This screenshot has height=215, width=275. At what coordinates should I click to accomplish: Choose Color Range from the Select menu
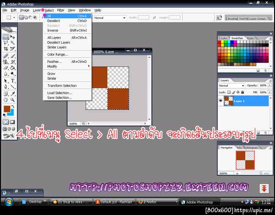pos(67,55)
